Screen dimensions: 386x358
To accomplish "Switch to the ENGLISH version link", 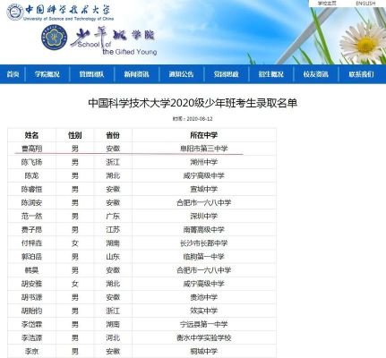I will (x=365, y=4).
